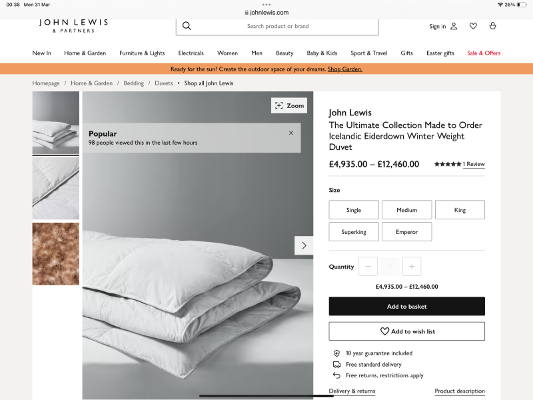Open the 1 Review link
Image resolution: width=533 pixels, height=400 pixels.
click(474, 164)
